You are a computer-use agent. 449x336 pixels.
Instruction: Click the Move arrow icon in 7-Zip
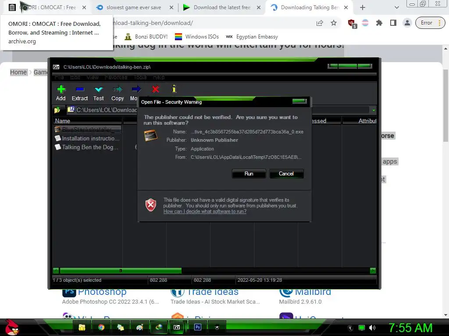tap(136, 89)
